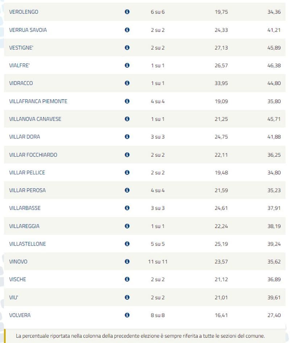Show details icon for VILLARBASSE
Viewport: 290px width, 343px height.
point(127,208)
